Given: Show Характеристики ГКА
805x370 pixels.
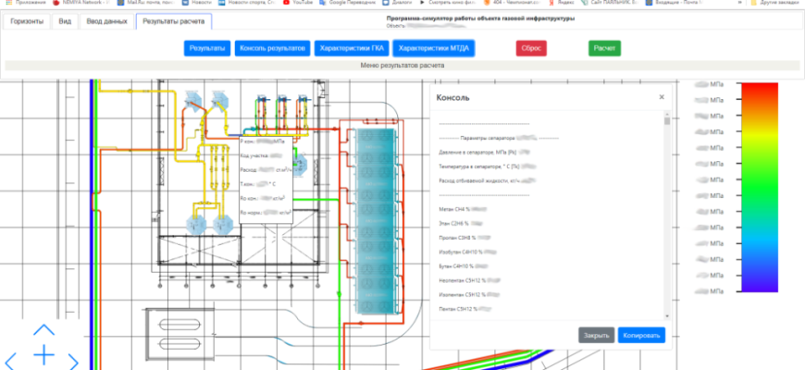Looking at the screenshot, I should click(x=352, y=48).
